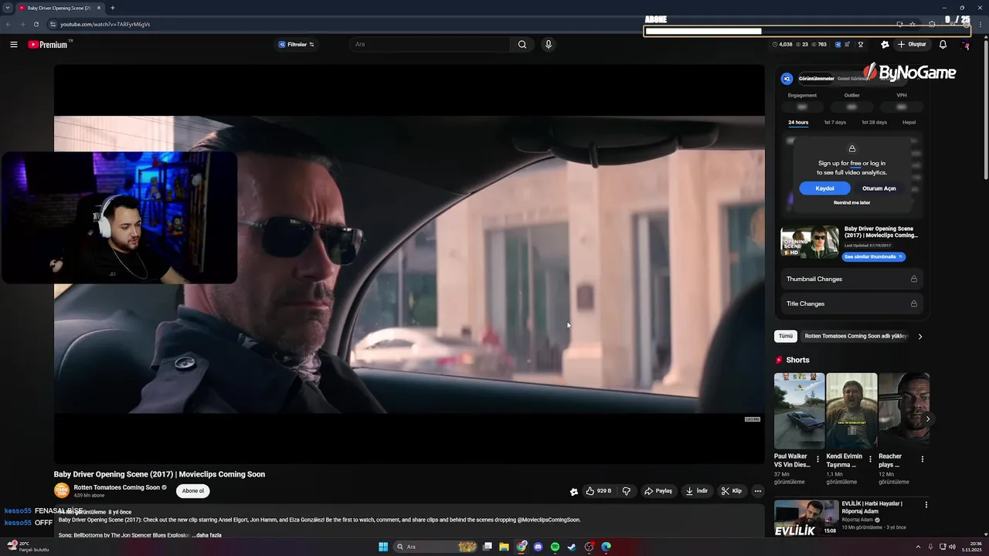989x556 pixels.
Task: Switch to Görüntülenmeler panel tab
Action: coord(816,79)
